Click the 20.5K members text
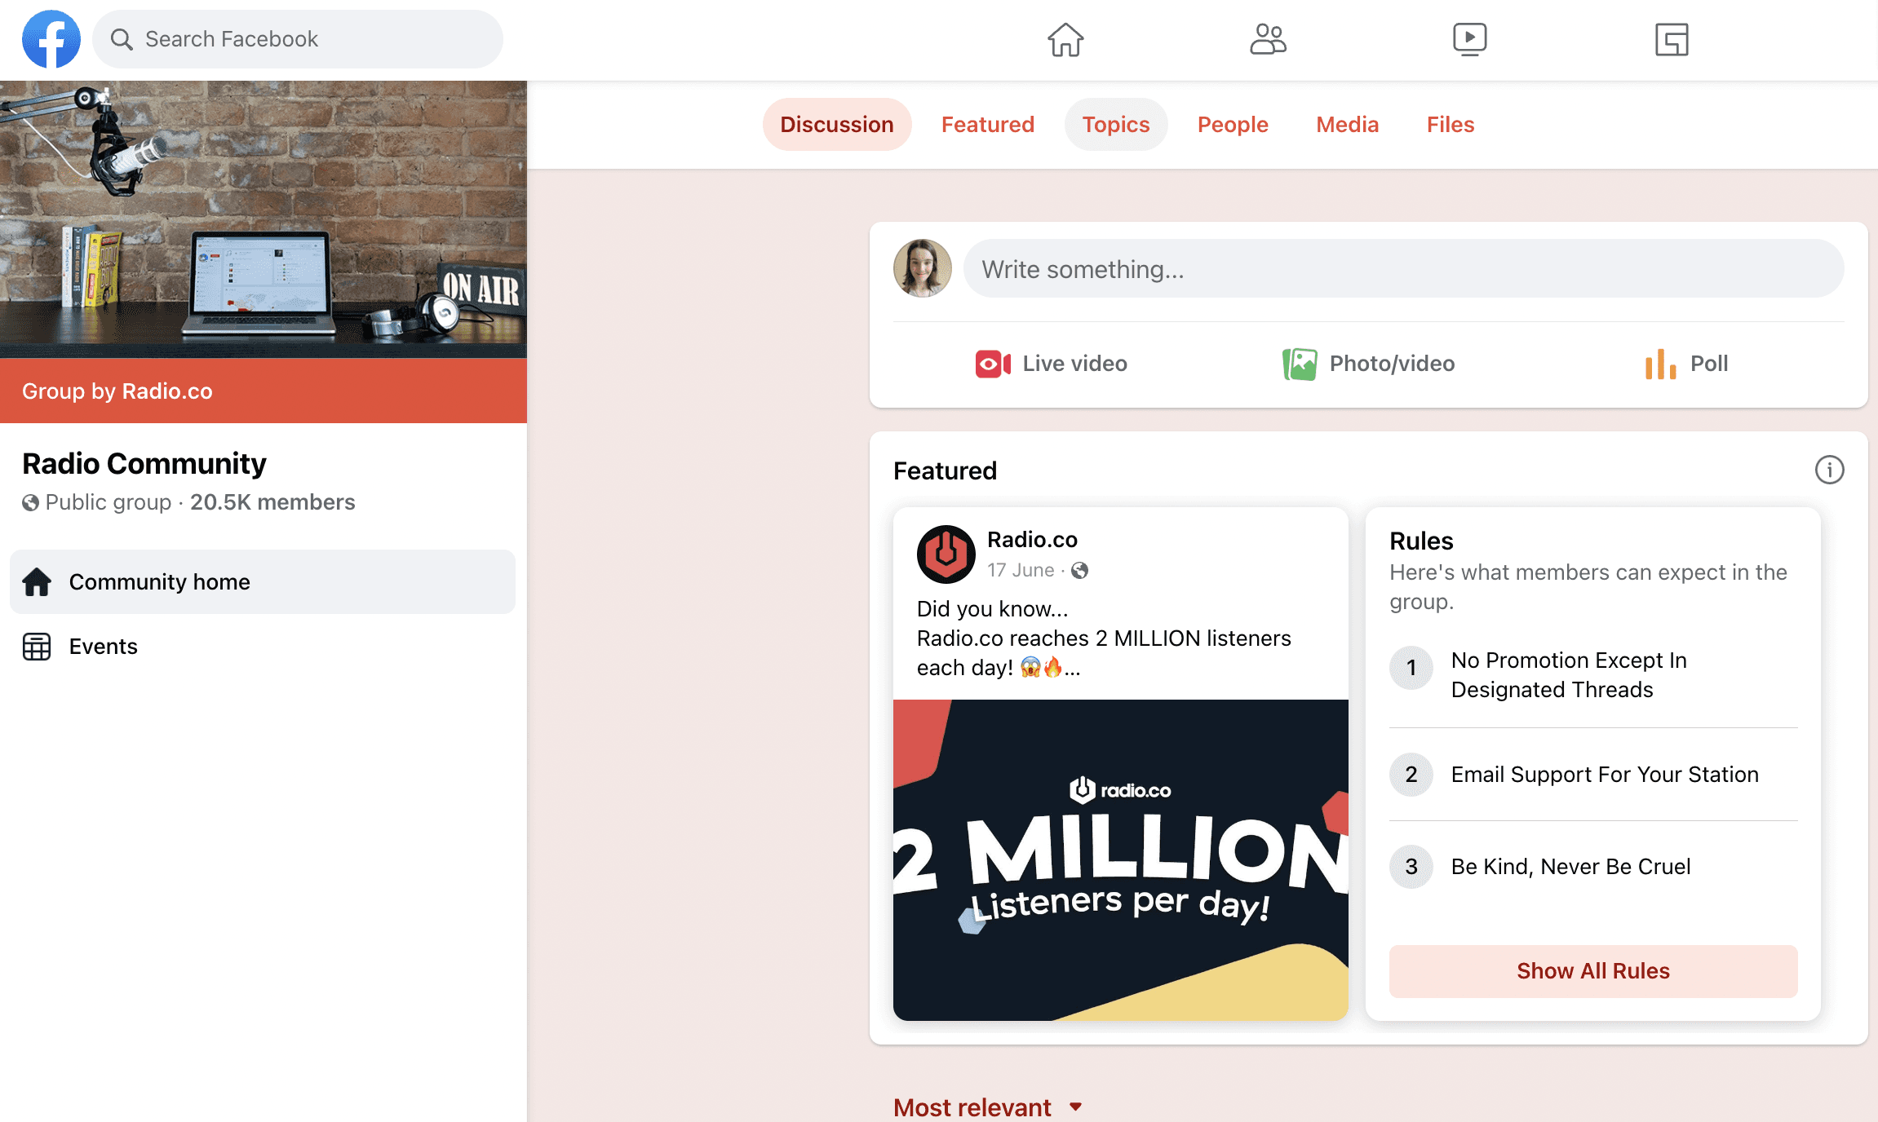1878x1122 pixels. pos(272,502)
